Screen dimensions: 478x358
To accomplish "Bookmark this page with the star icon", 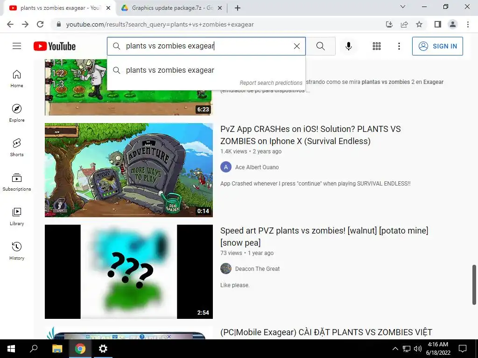I will (419, 24).
